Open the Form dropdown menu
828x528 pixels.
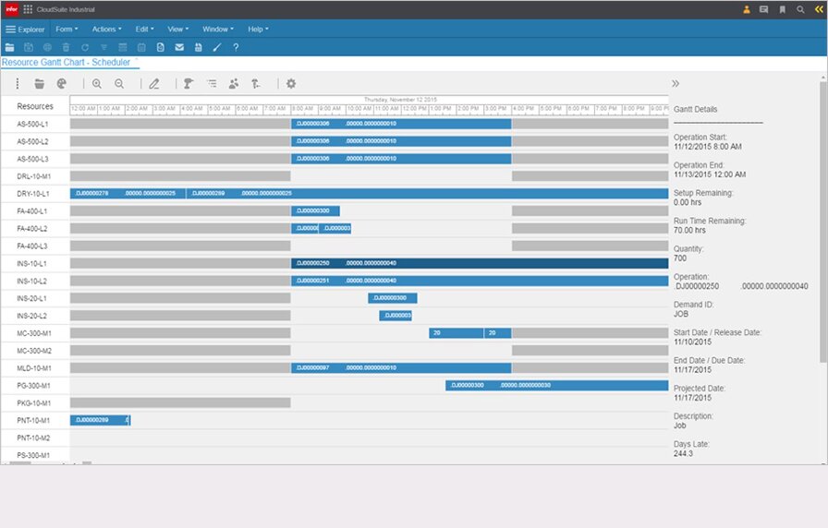click(67, 29)
